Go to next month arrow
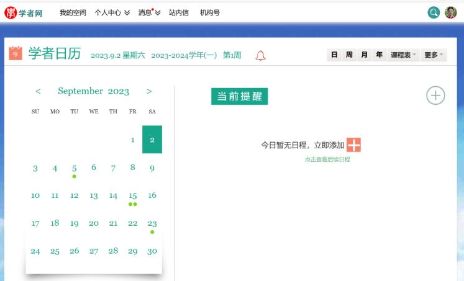The height and width of the screenshot is (281, 464). [149, 91]
